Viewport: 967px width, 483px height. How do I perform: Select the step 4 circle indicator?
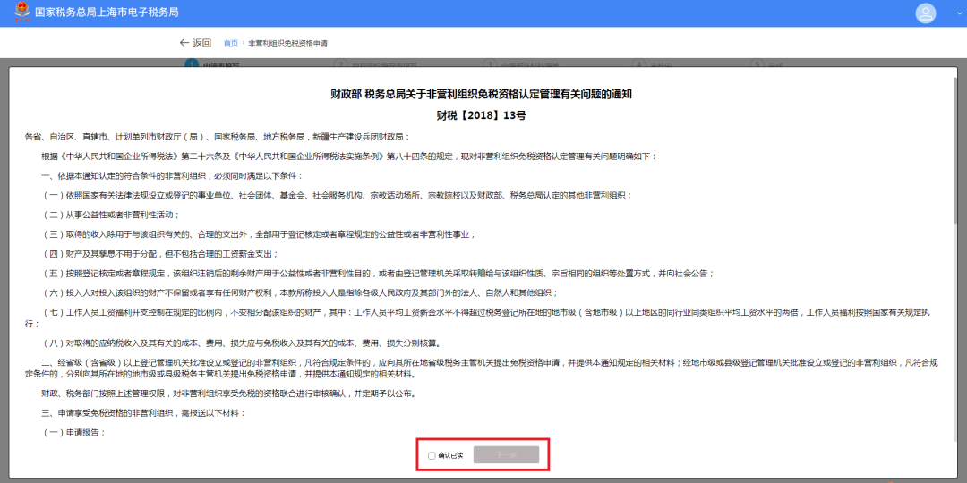[638, 64]
